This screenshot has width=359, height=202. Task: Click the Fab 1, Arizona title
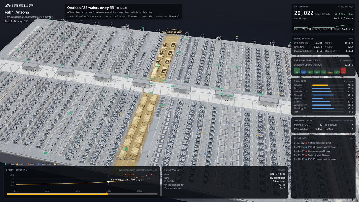pyautogui.click(x=17, y=12)
